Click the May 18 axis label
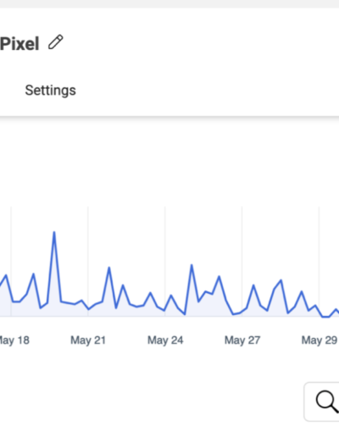The image size is (339, 437). click(14, 340)
